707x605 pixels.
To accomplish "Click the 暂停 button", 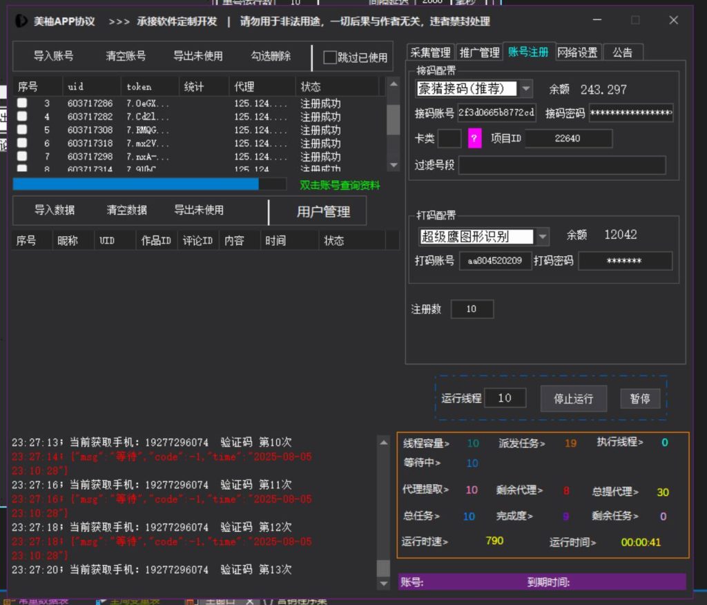I will [639, 398].
